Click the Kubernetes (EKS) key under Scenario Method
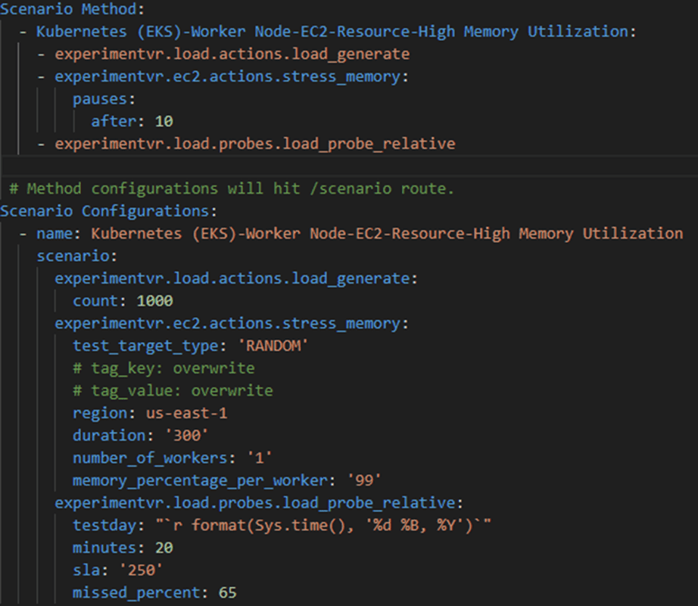This screenshot has height=606, width=698. click(x=336, y=32)
